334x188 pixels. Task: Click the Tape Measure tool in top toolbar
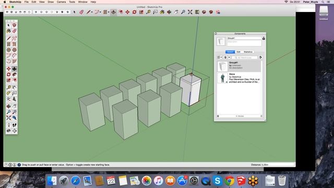pos(148,12)
